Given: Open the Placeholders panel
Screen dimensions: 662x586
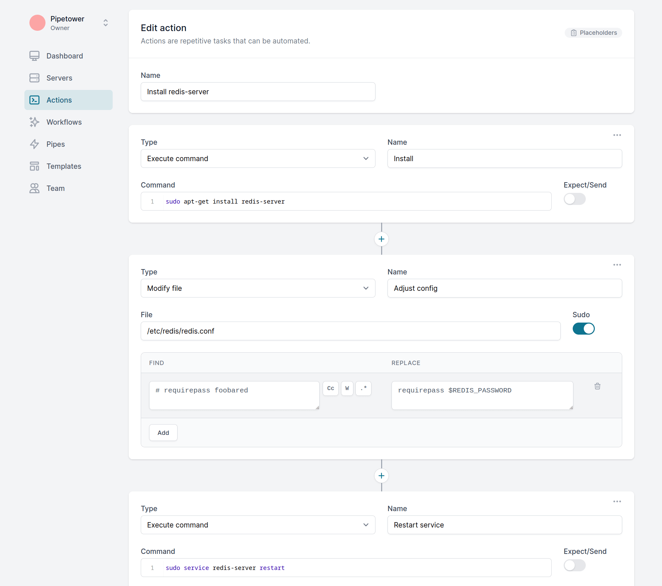Looking at the screenshot, I should (593, 33).
